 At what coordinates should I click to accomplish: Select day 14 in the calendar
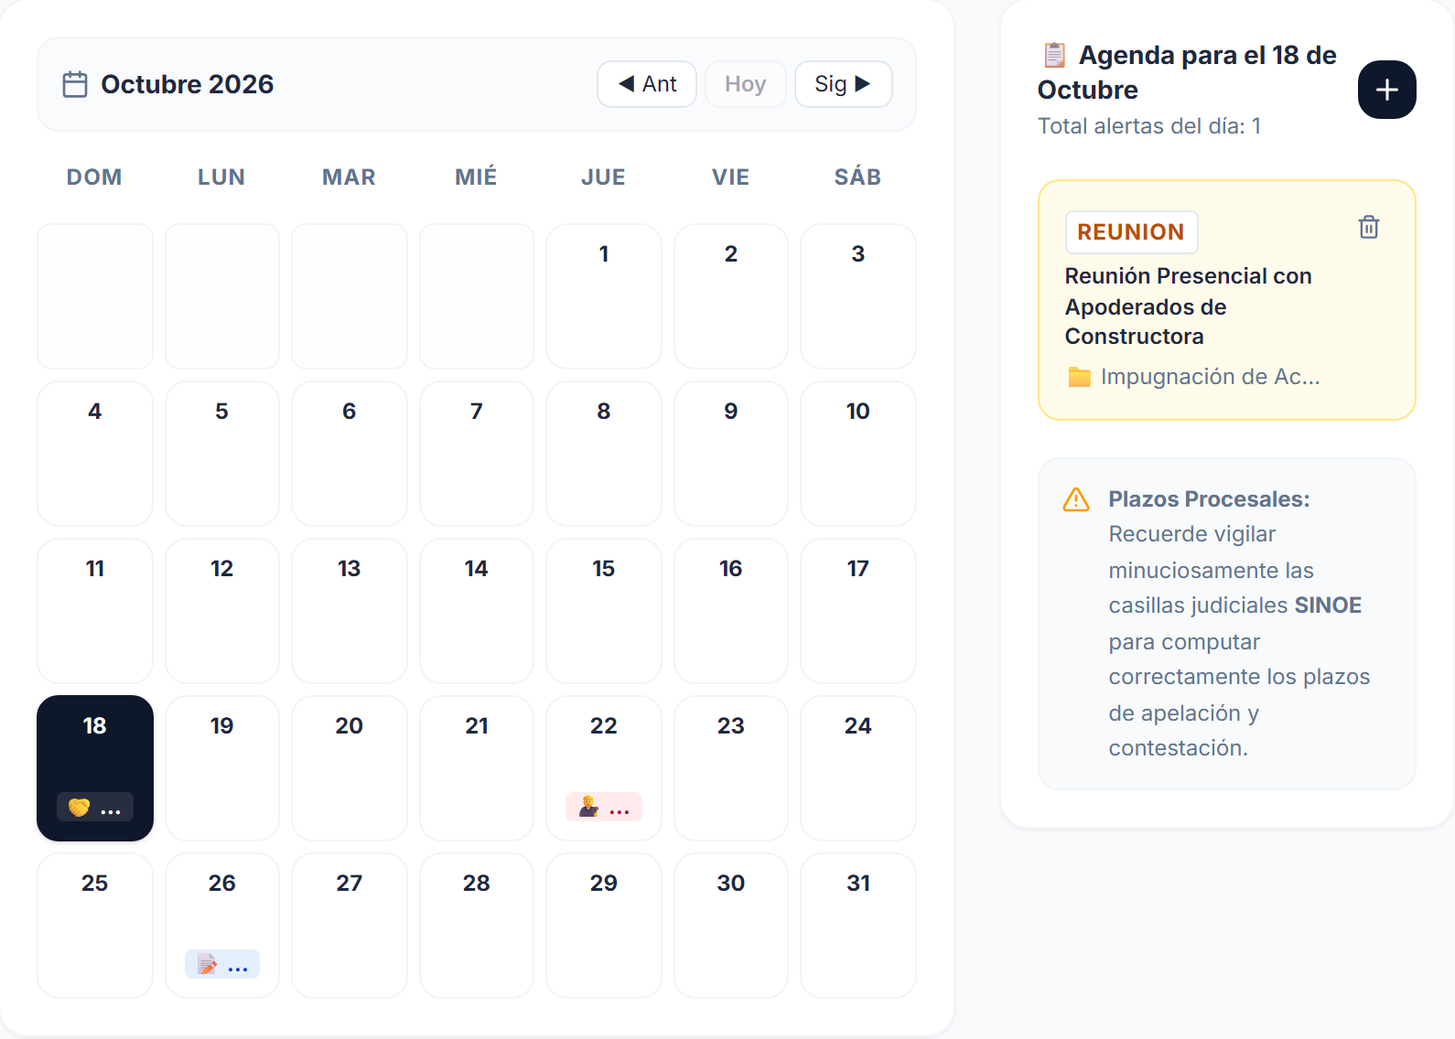pos(477,611)
